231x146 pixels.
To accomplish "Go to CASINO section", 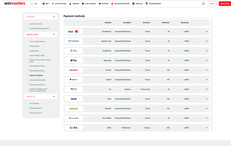I will coord(74,4).
